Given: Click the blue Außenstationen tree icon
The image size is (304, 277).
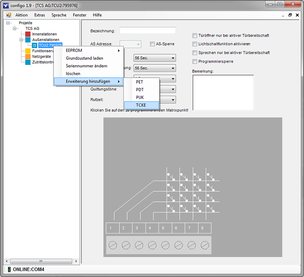Looking at the screenshot, I should [28, 40].
